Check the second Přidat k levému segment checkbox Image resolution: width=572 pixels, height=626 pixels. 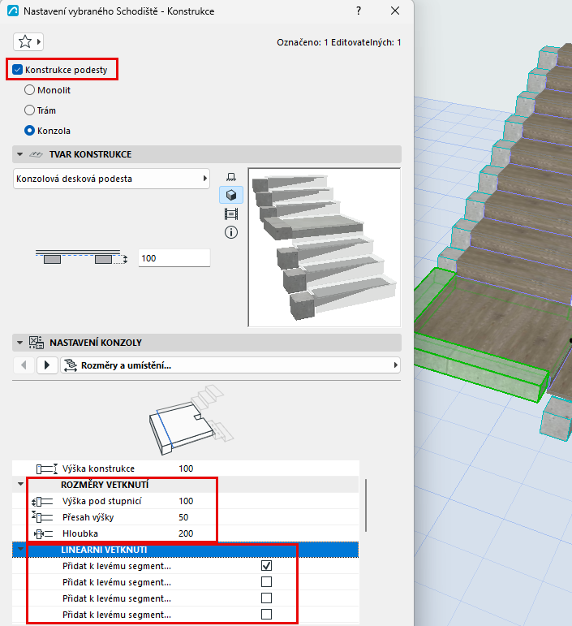pos(266,582)
